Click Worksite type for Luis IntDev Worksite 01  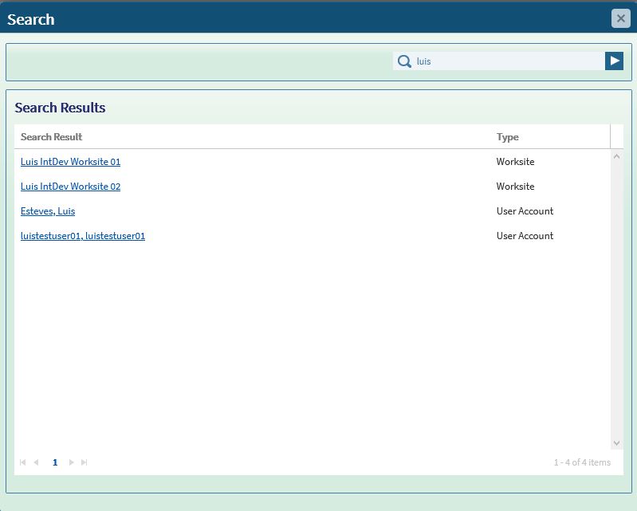(x=515, y=162)
